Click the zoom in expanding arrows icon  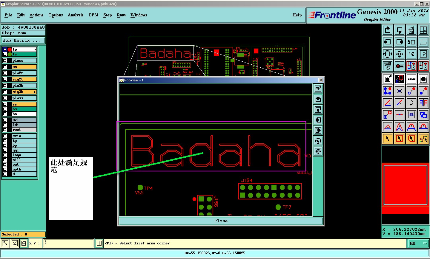[x=388, y=54]
